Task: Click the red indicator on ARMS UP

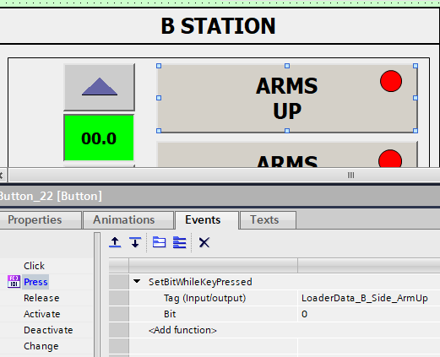Action: [391, 81]
